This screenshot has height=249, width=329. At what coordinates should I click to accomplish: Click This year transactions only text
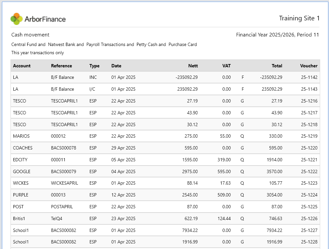(x=37, y=53)
